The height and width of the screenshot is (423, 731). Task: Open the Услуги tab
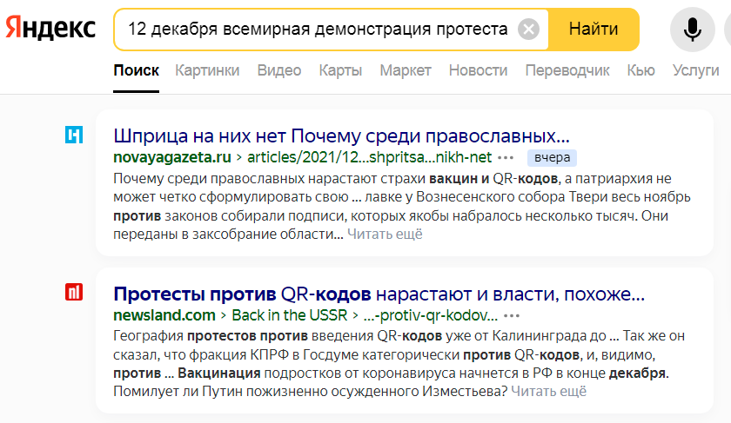coord(695,70)
